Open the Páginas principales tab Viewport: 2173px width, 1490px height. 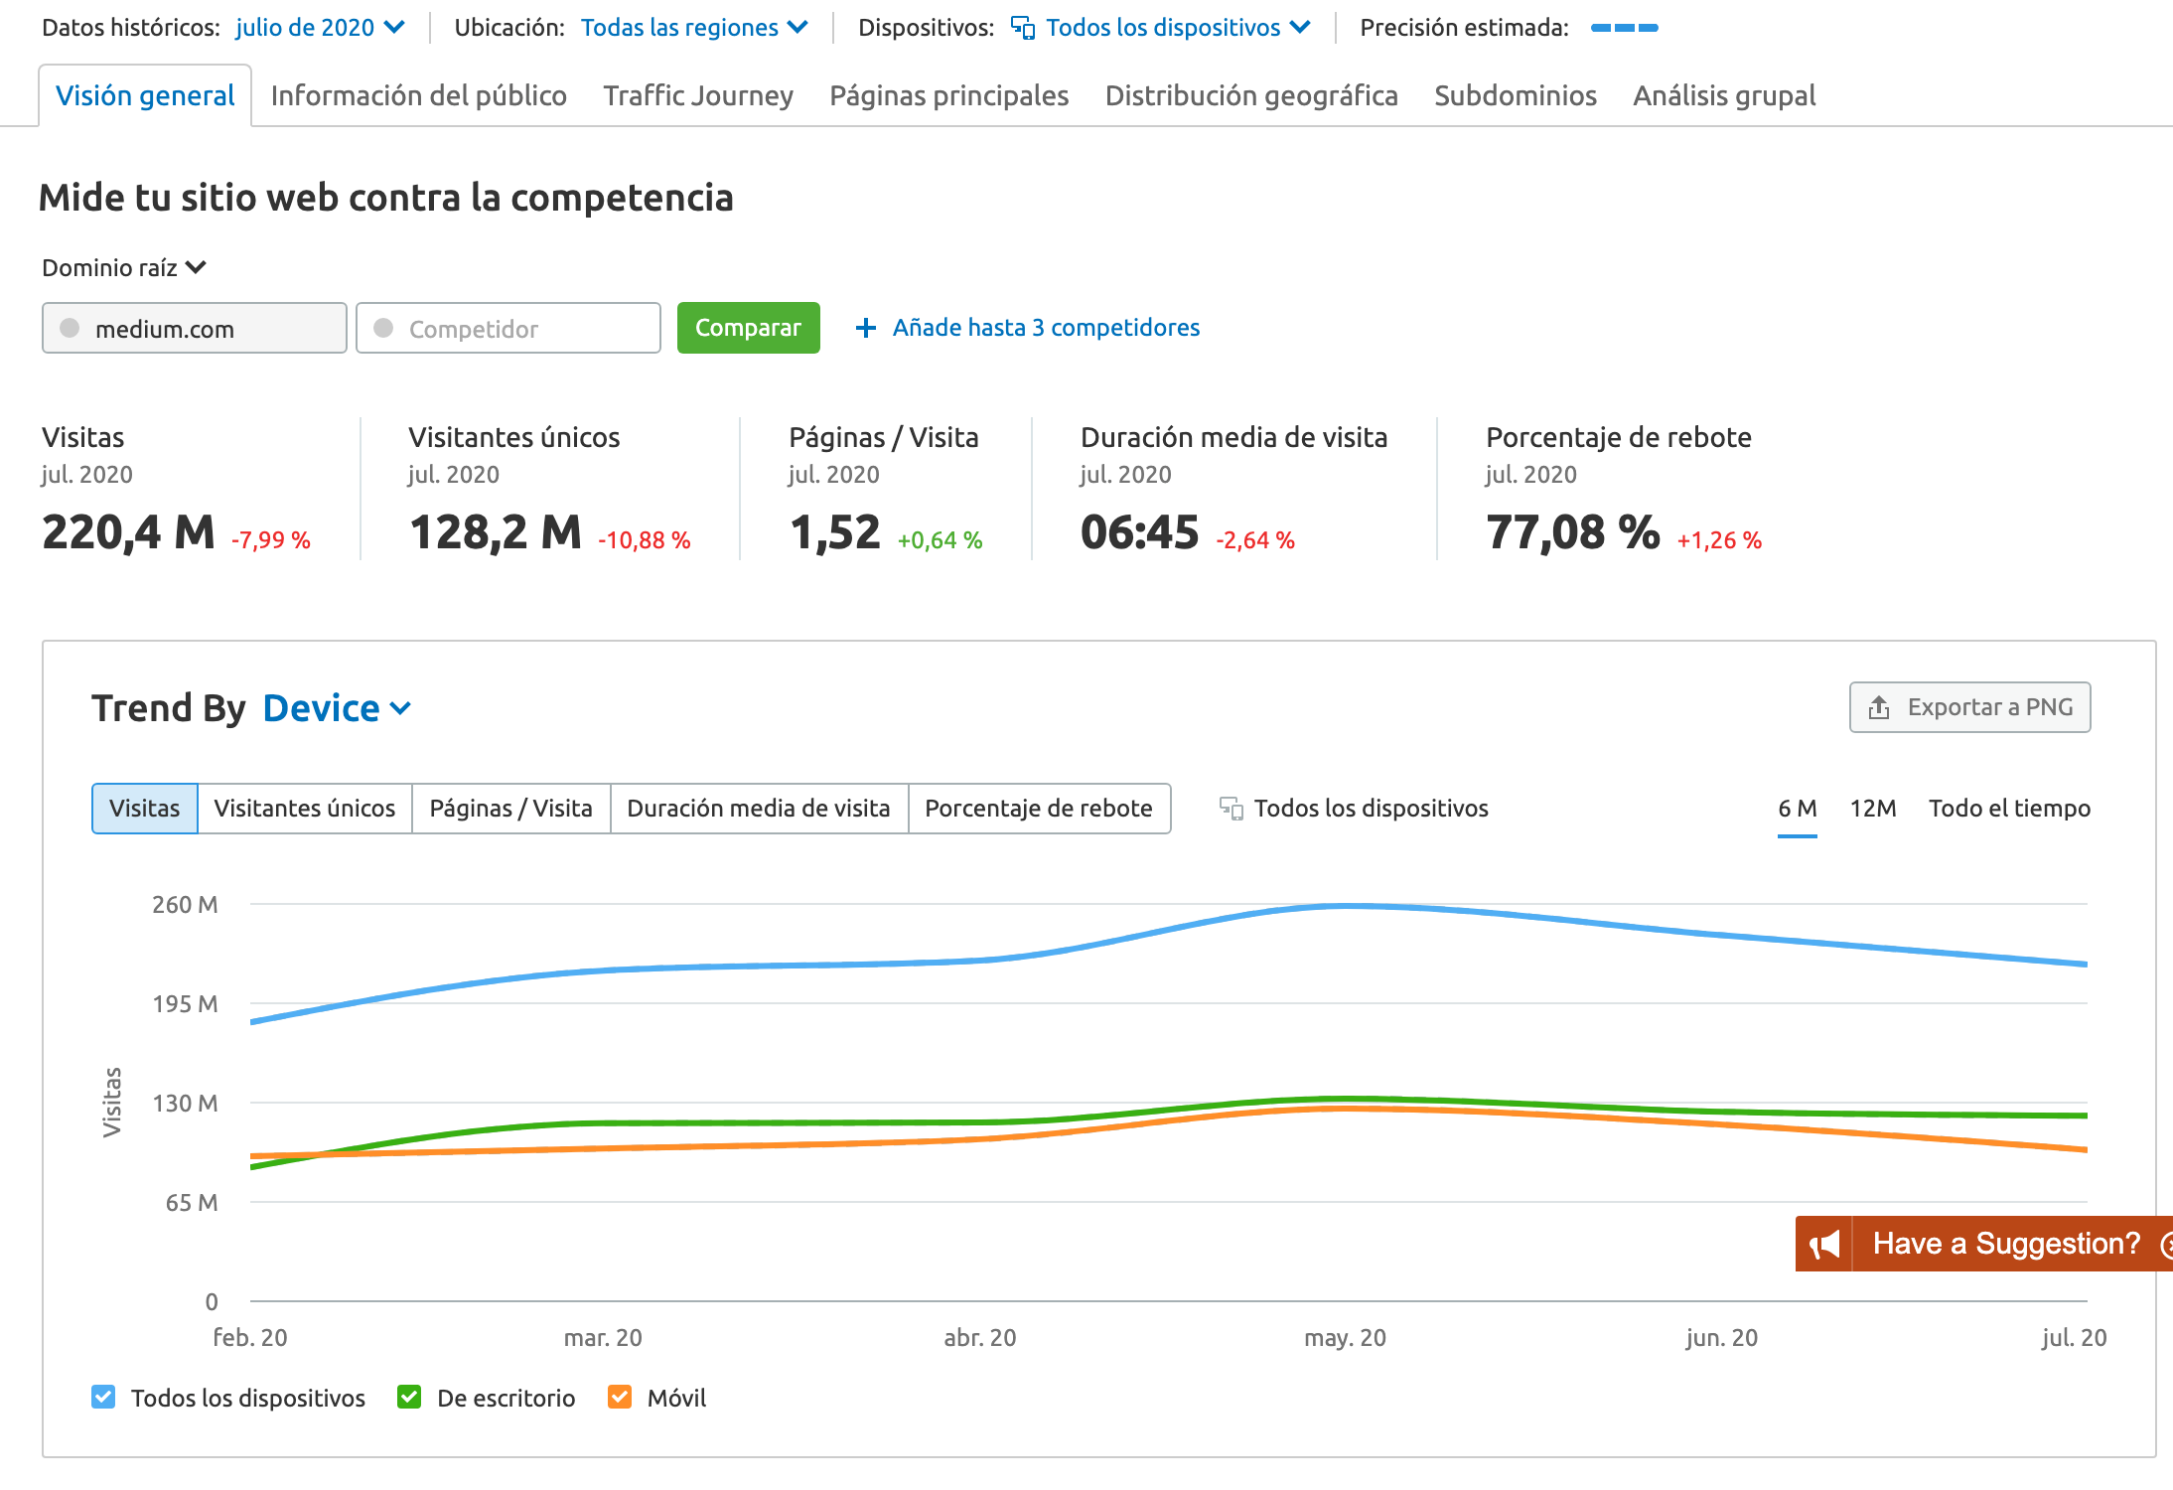949,95
